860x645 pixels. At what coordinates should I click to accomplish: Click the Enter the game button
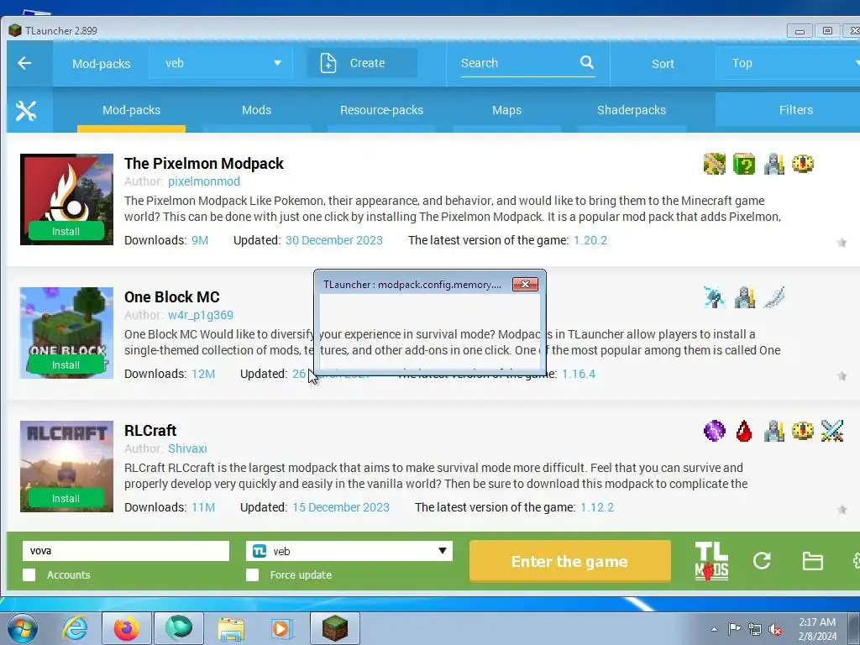[x=570, y=561]
